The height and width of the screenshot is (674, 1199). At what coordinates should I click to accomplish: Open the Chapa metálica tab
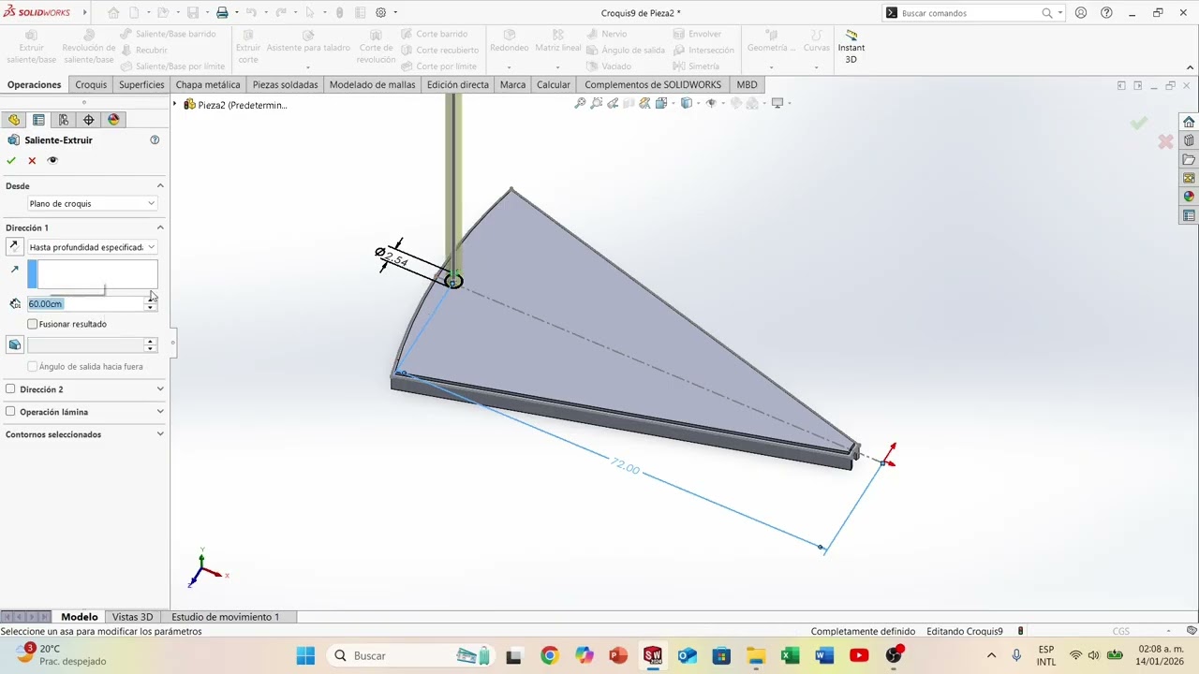coord(208,84)
